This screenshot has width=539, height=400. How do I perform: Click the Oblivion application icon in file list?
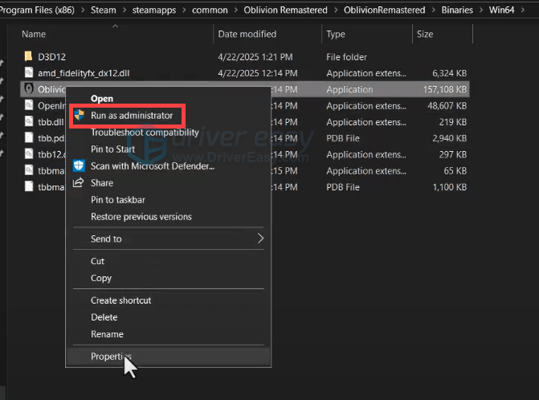click(x=28, y=89)
